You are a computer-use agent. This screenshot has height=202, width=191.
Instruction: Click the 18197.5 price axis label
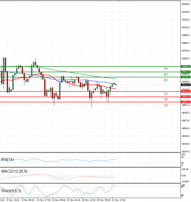[x=186, y=151]
